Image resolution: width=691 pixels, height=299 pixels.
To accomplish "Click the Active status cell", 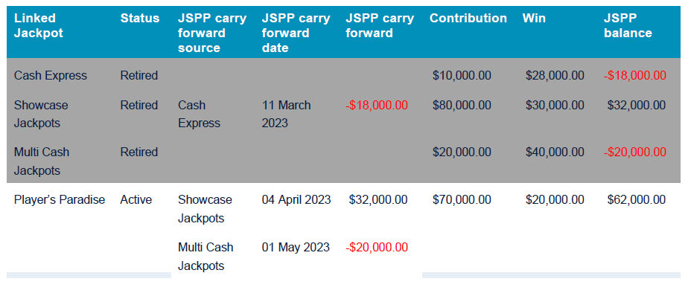I will point(136,199).
